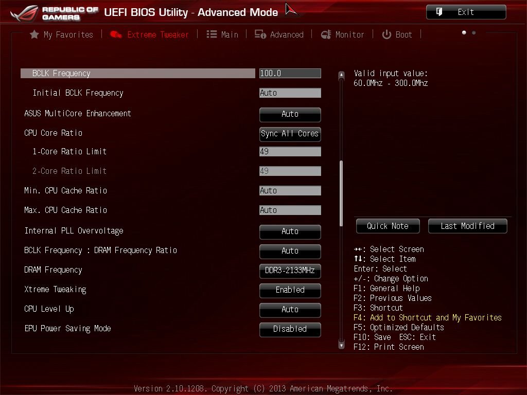
Task: Open the CPU Core Ratio Sync All Cores dropdown
Action: (x=290, y=134)
